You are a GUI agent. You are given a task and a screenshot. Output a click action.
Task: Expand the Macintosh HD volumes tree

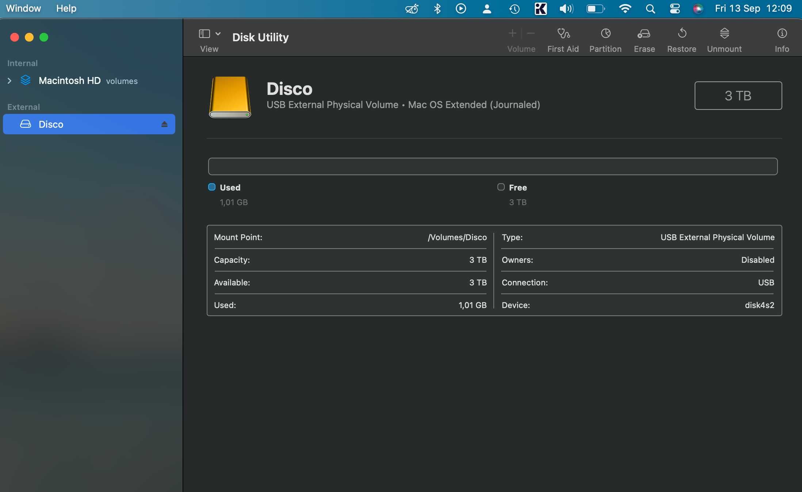9,81
